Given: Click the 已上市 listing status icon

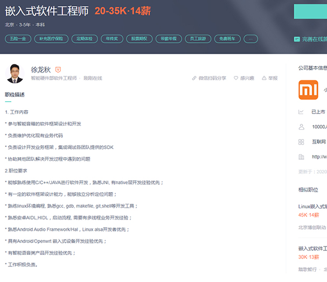Looking at the screenshot, I should click(301, 112).
